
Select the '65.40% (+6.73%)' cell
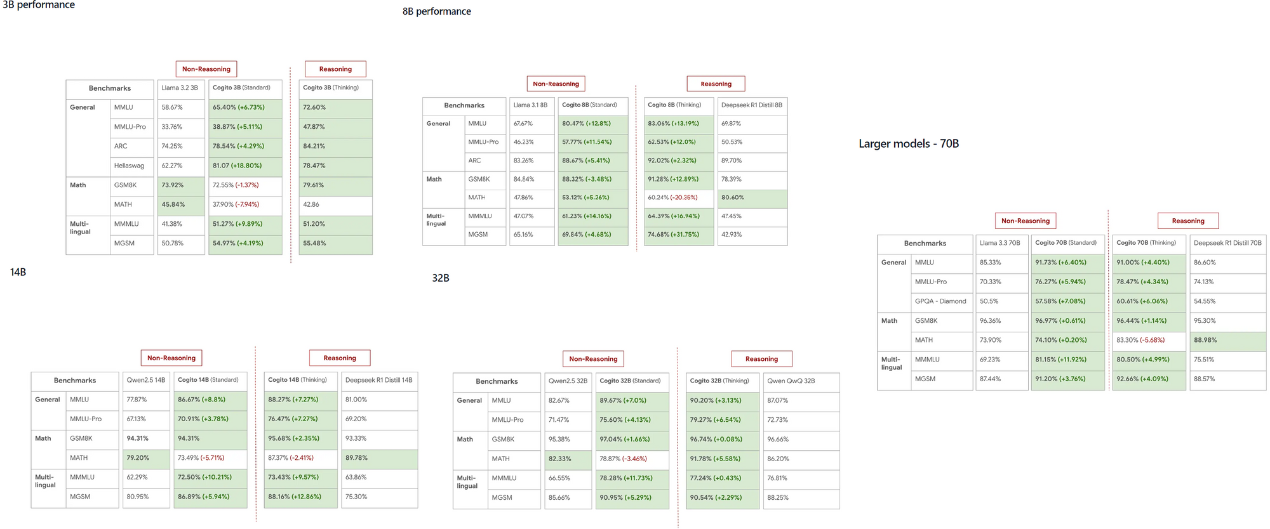(245, 108)
